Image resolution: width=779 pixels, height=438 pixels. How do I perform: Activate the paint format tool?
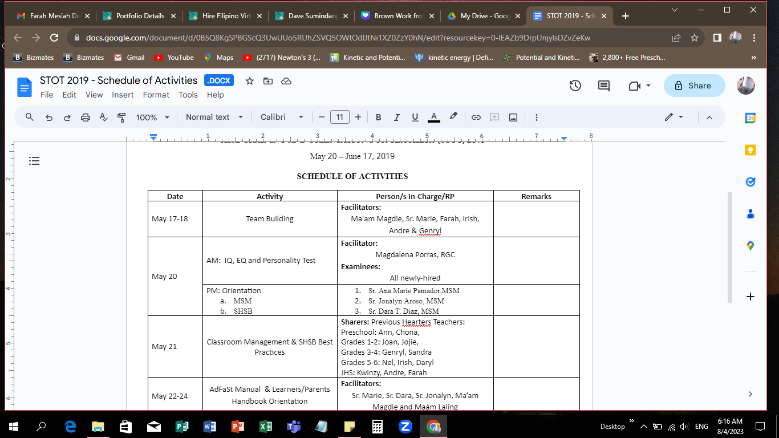pyautogui.click(x=121, y=117)
